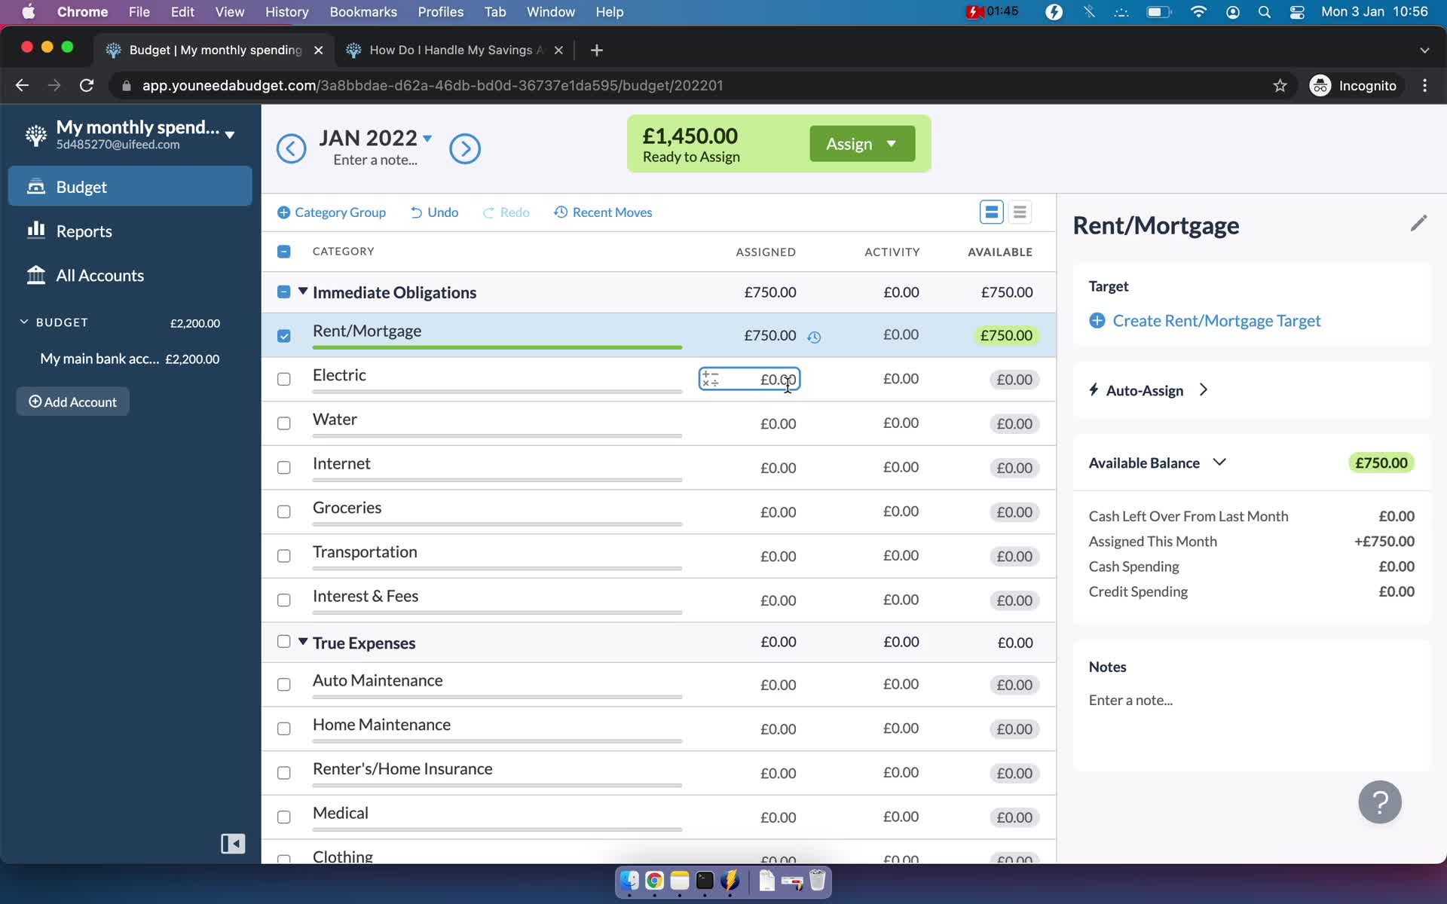Click the JAN 2022 month dropdown
Image resolution: width=1447 pixels, height=904 pixels.
click(x=377, y=137)
